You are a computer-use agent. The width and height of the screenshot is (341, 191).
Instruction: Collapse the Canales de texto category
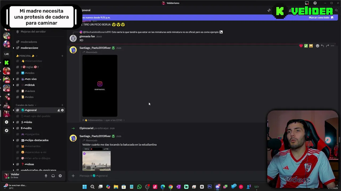pos(26,105)
